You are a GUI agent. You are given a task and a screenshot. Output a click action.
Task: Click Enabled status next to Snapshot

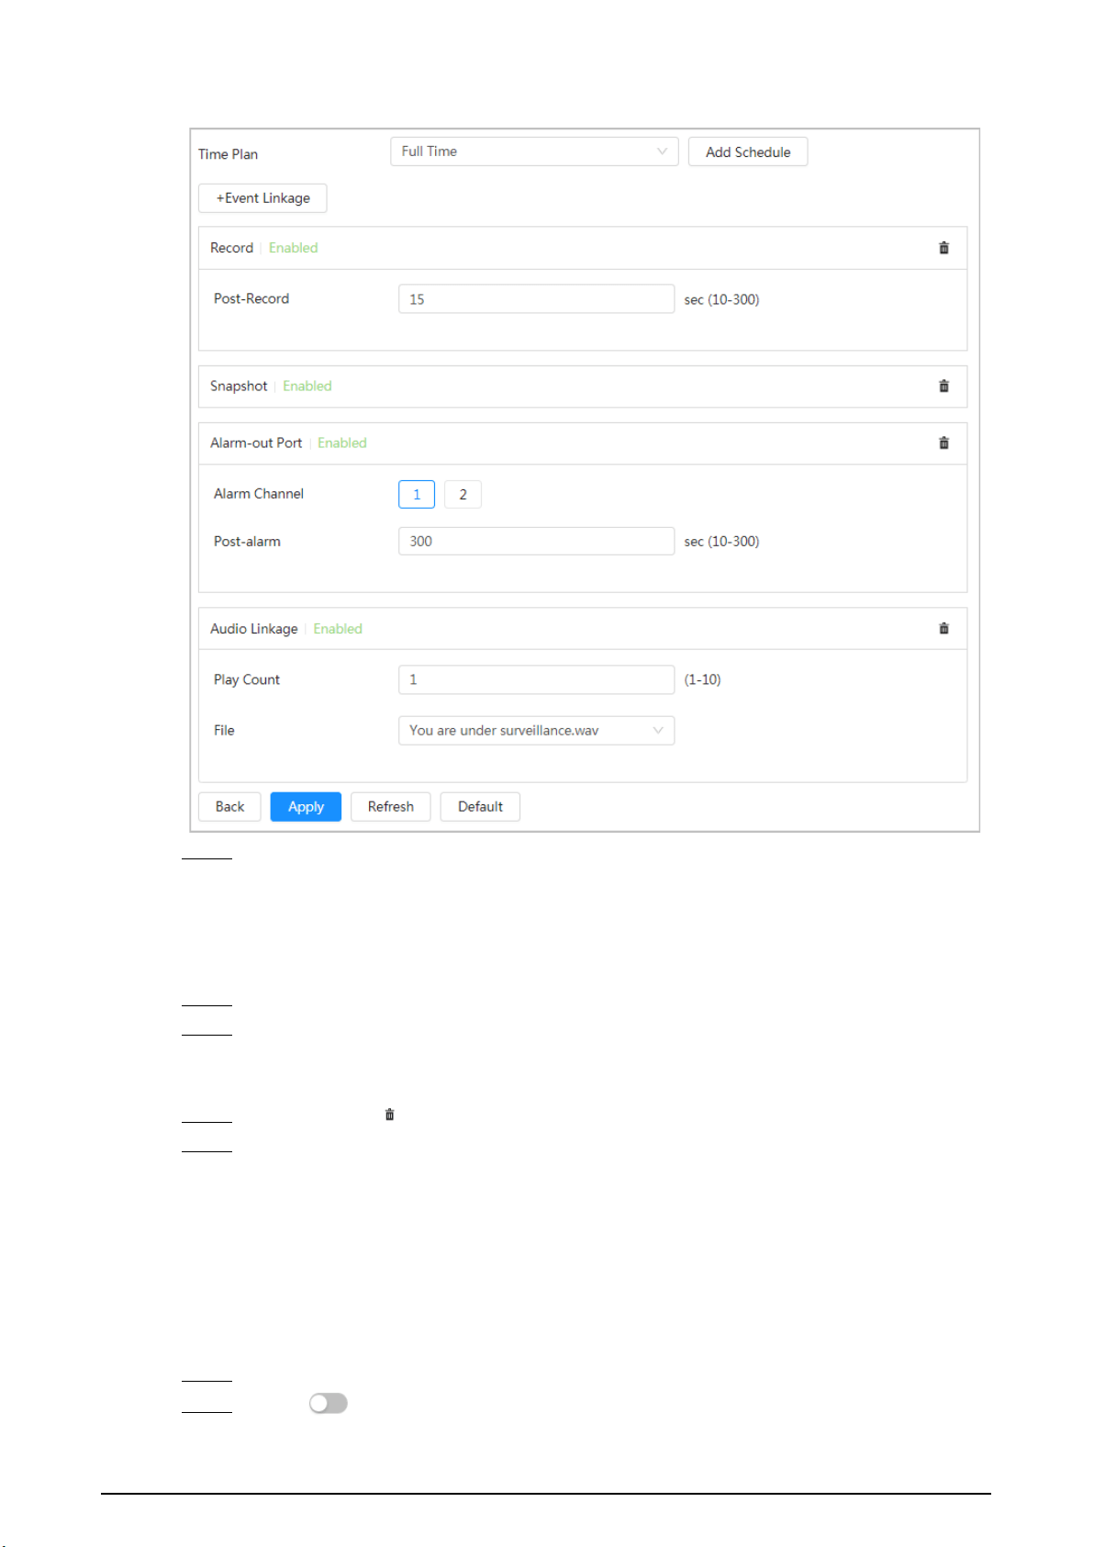(307, 387)
